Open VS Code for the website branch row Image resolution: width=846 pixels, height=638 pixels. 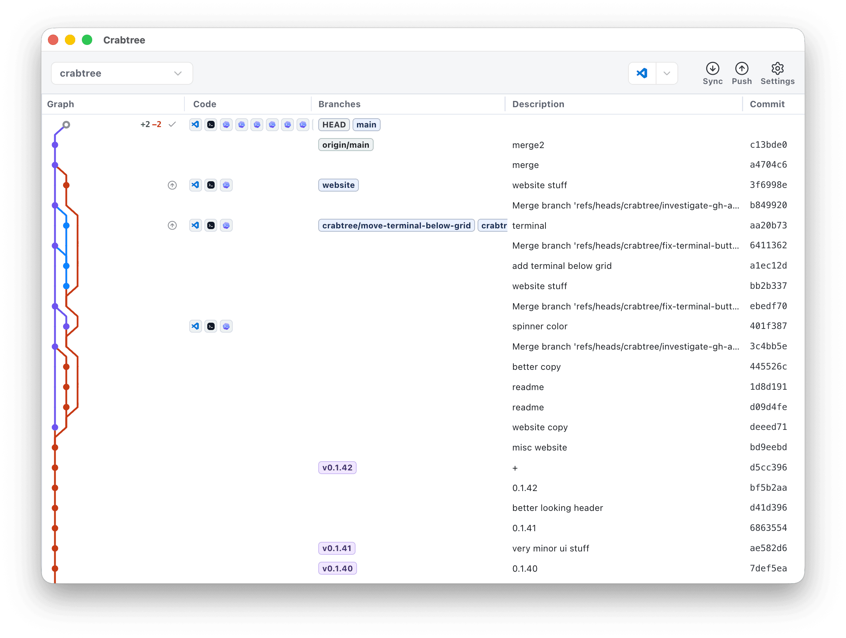coord(195,185)
